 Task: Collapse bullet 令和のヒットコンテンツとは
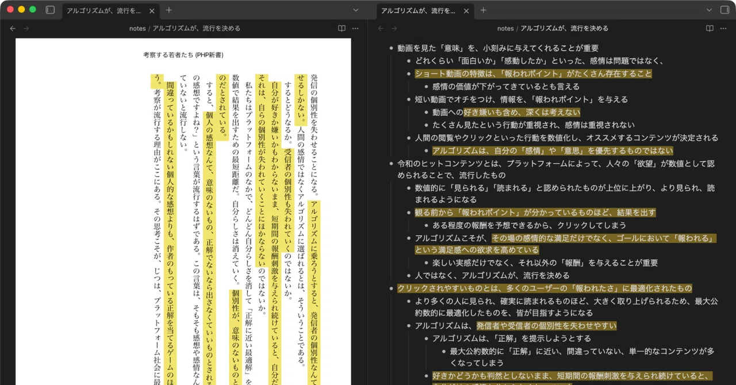pyautogui.click(x=391, y=164)
